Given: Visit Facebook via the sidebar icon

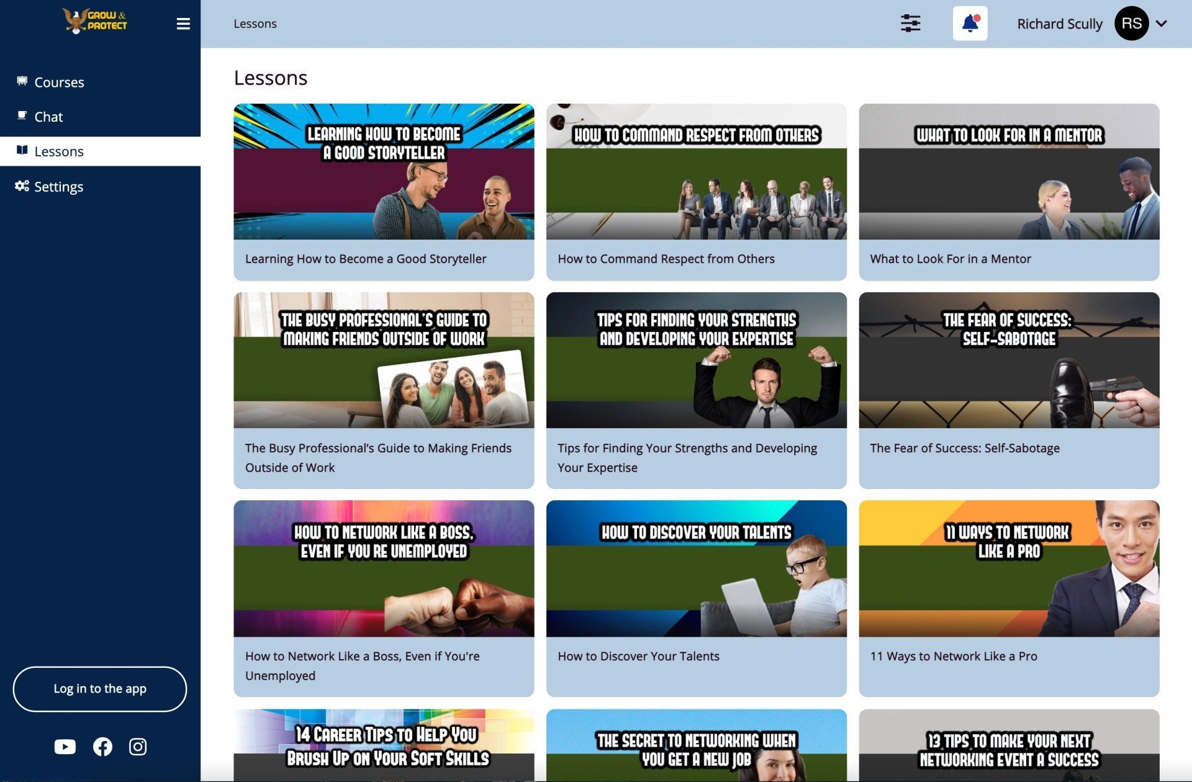Looking at the screenshot, I should click(102, 747).
